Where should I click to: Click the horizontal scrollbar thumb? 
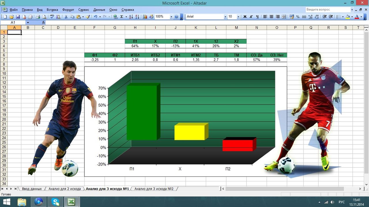(x=285, y=189)
